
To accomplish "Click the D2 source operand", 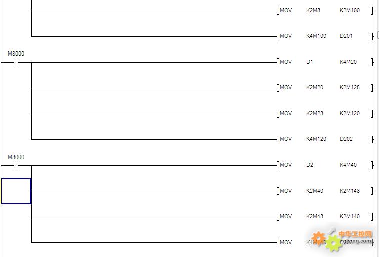I will coord(309,165).
